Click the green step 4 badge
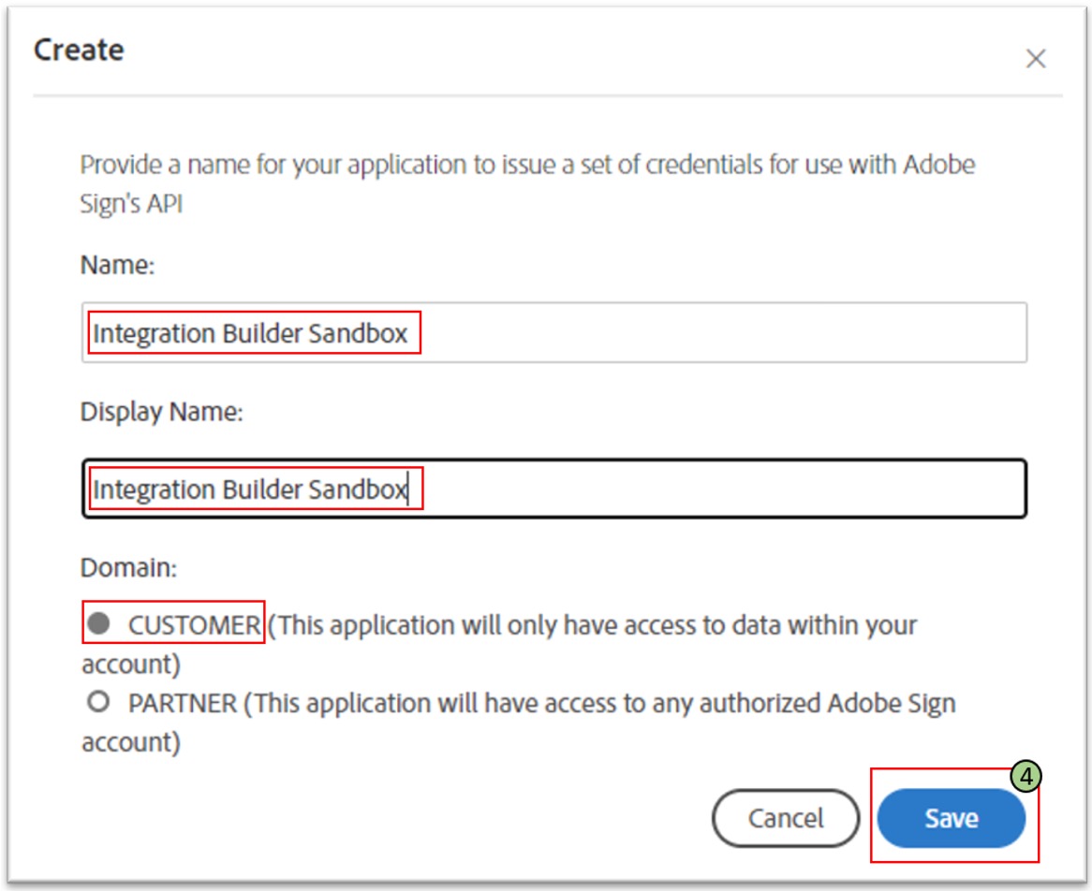The image size is (1092, 891). pyautogui.click(x=1026, y=776)
